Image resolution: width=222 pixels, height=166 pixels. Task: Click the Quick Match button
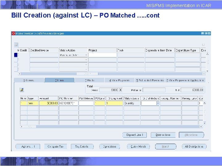(138, 147)
